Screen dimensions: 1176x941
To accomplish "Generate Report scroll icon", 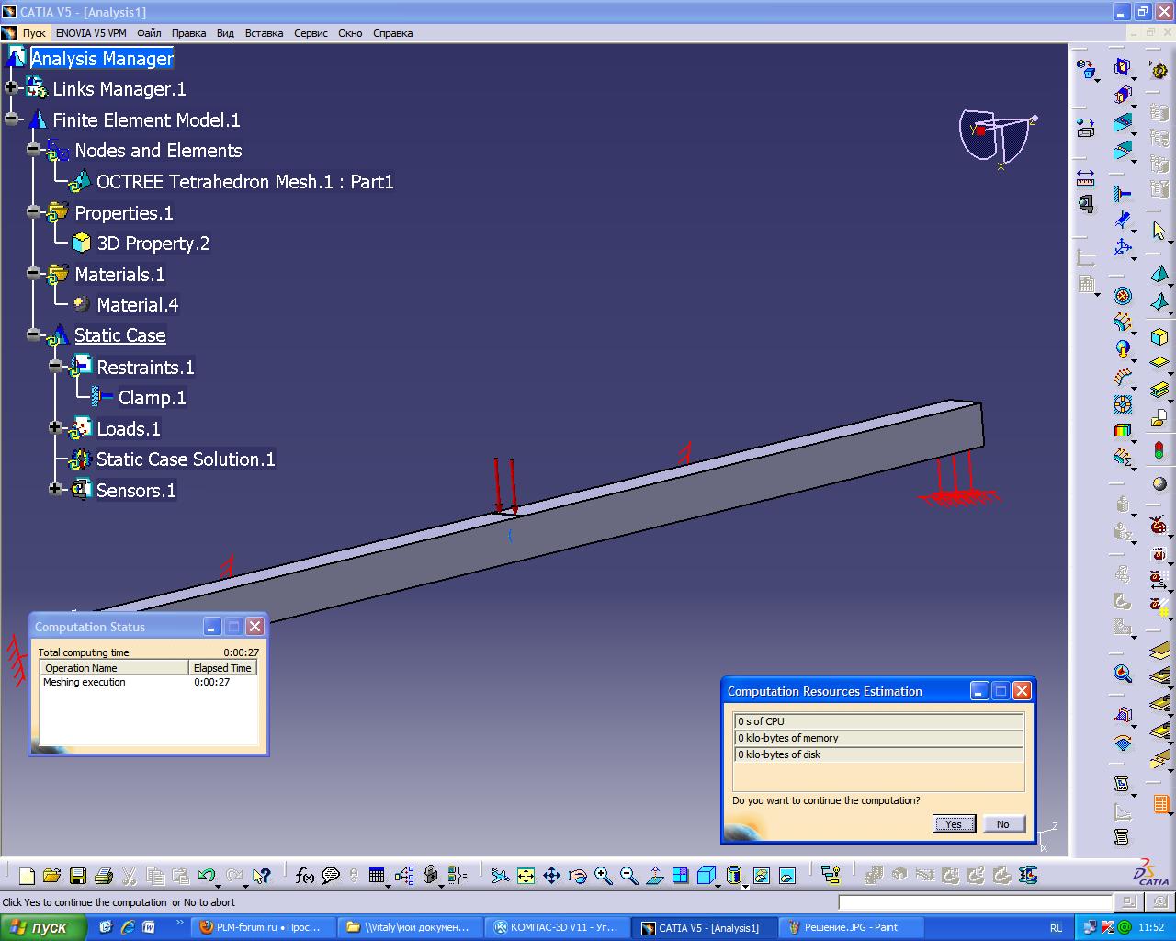I will pos(1122,784).
